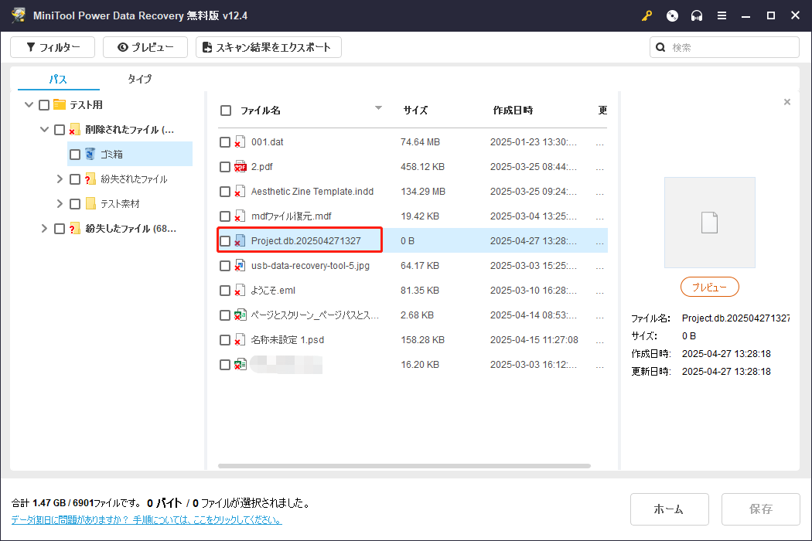Click the プレビュー toolbar button

coord(145,47)
